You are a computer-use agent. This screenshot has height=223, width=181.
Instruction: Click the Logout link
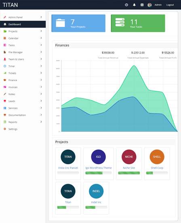(170, 5)
